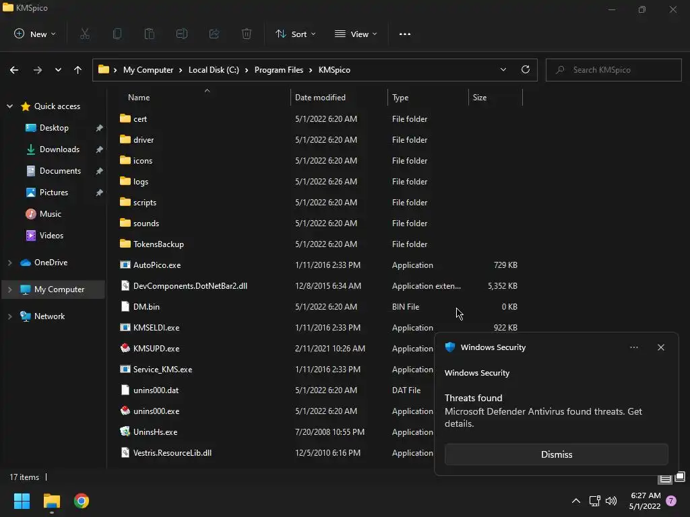Click the Rename icon in toolbar
The image size is (690, 517).
(x=182, y=34)
